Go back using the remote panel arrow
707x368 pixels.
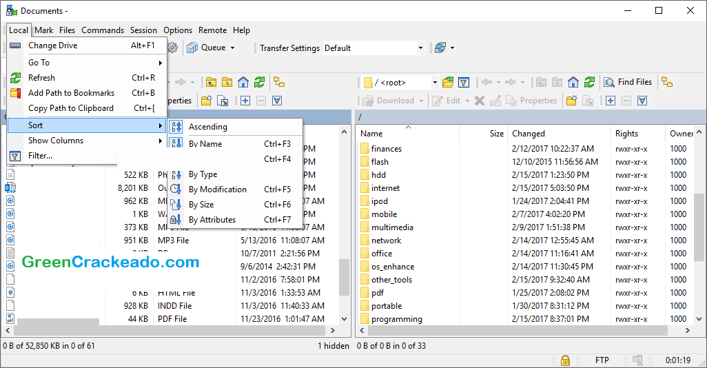(486, 82)
